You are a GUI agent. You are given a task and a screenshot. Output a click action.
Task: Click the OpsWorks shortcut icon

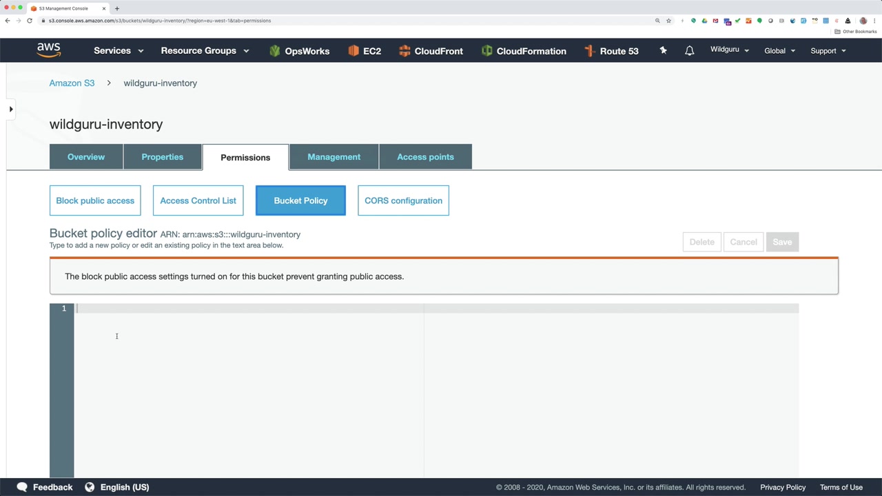pyautogui.click(x=275, y=51)
